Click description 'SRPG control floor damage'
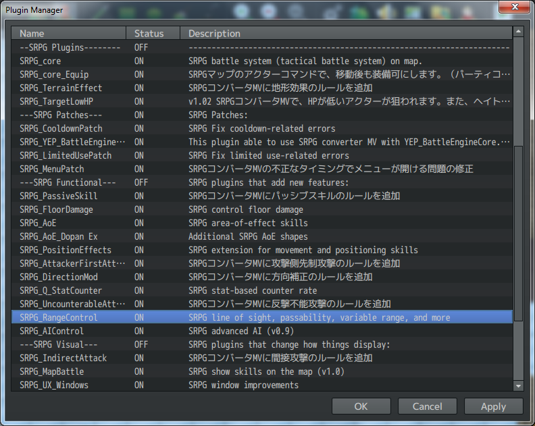The image size is (535, 426). point(246,209)
